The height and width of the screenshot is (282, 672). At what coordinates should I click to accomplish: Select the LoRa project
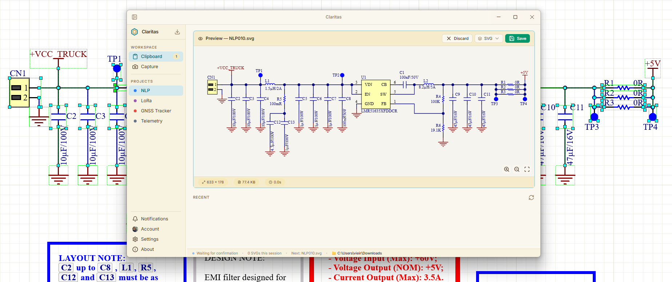click(x=156, y=101)
